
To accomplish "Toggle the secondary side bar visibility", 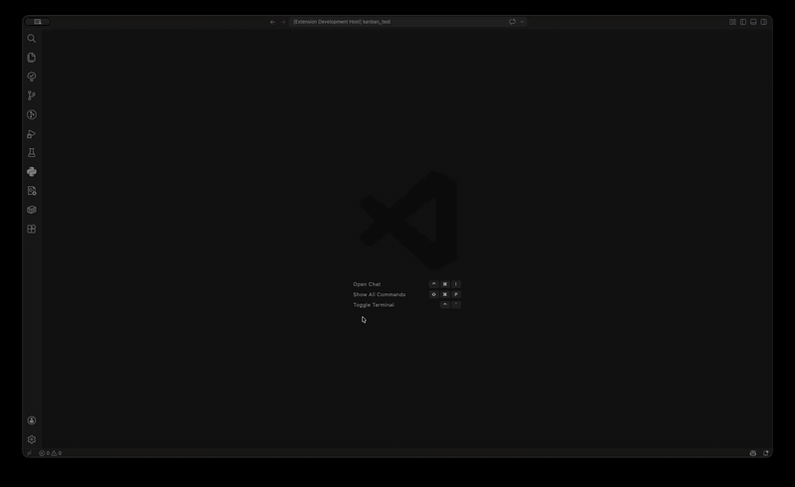I will (x=764, y=22).
